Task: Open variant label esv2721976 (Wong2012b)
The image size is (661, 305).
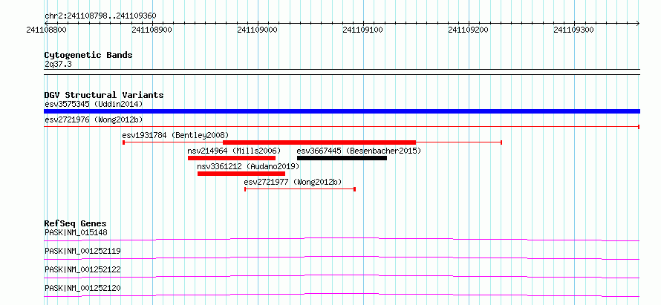Action: (94, 119)
